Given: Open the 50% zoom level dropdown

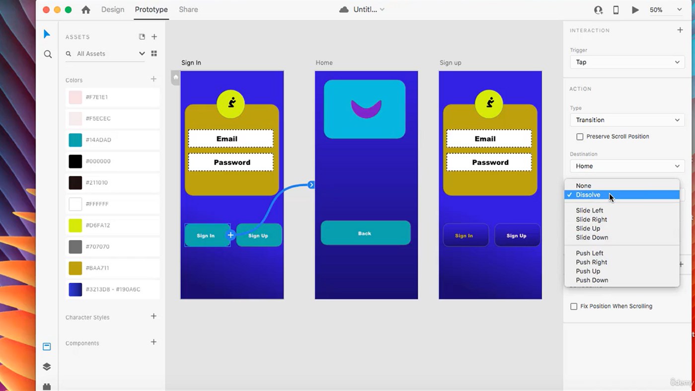Looking at the screenshot, I should pos(665,9).
